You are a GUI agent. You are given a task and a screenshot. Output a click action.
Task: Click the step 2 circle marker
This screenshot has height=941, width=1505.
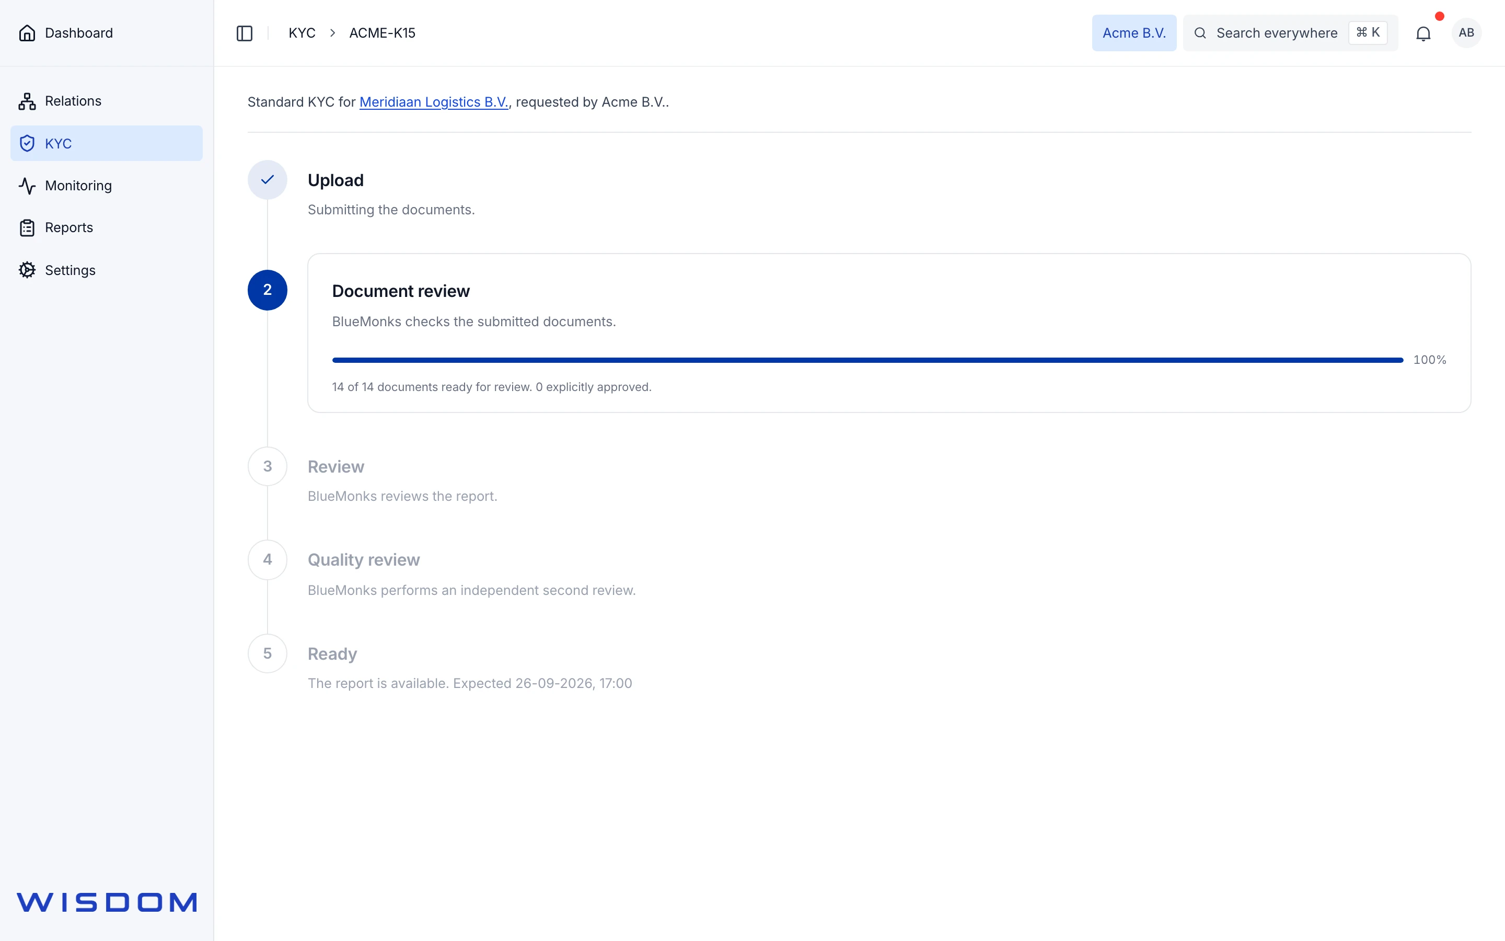268,290
